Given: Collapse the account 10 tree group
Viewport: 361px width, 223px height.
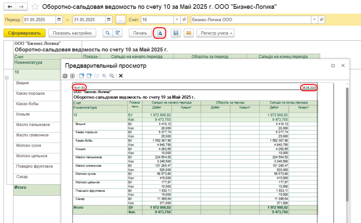Looking at the screenshot, I should tap(7, 78).
